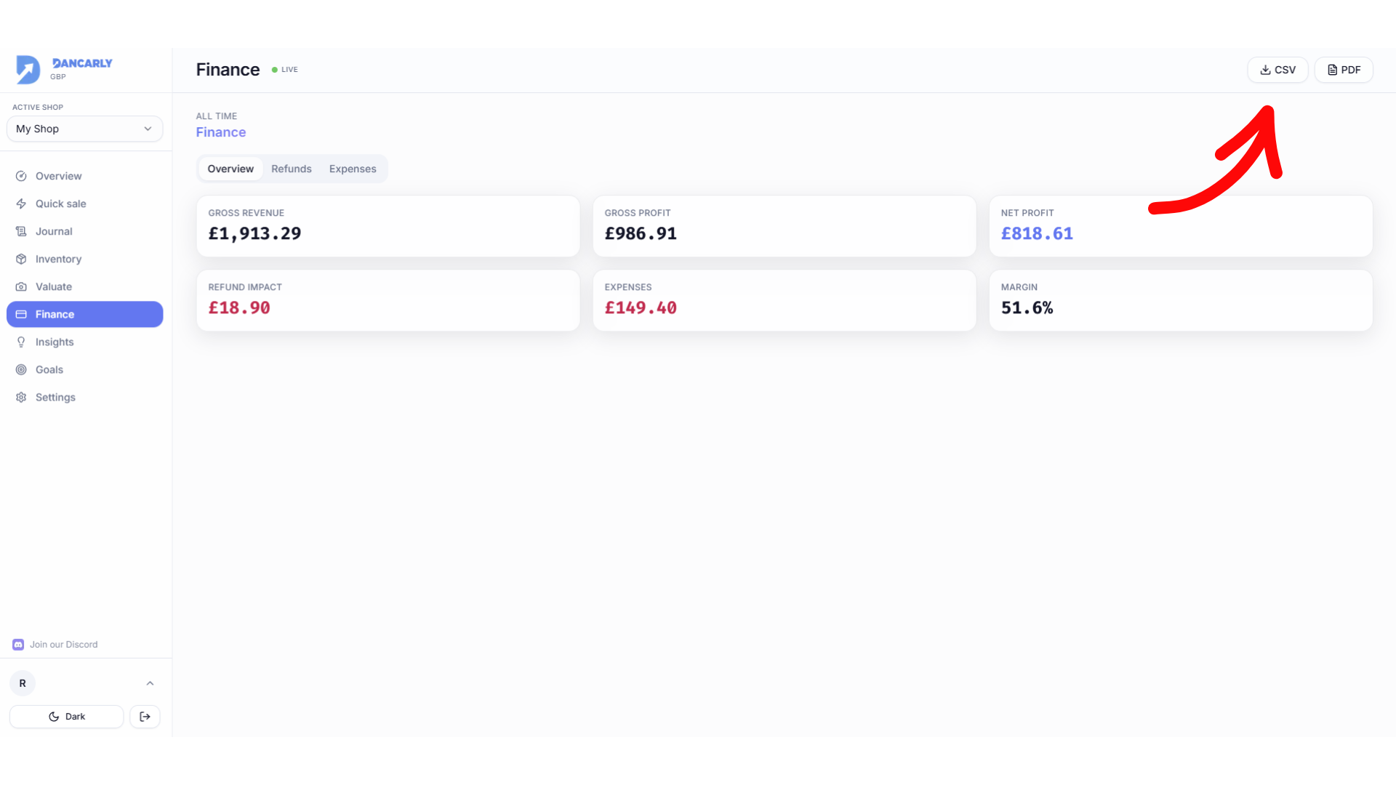Select Finance in the sidebar
Image resolution: width=1396 pixels, height=785 pixels.
[x=84, y=314]
